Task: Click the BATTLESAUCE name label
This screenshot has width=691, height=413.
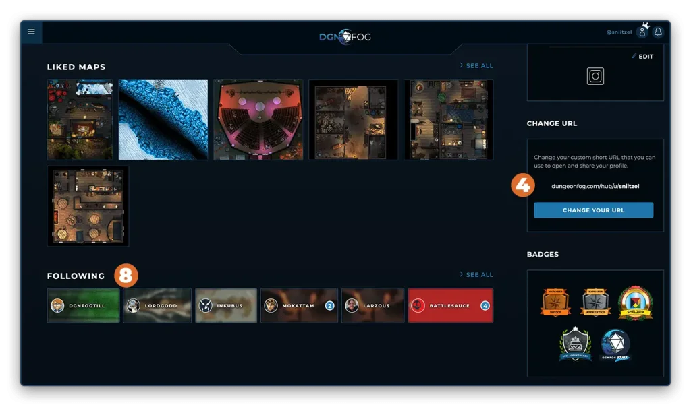Action: point(449,306)
